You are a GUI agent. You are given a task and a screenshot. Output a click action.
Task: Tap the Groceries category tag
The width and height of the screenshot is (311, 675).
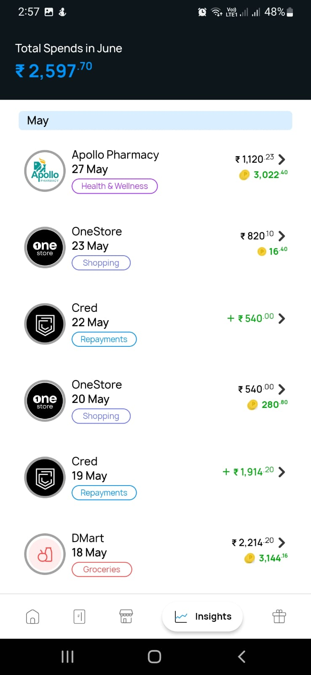102,570
